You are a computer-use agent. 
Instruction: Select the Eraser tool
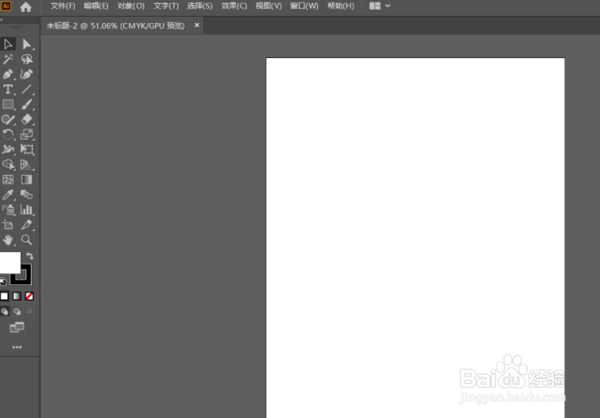point(26,119)
